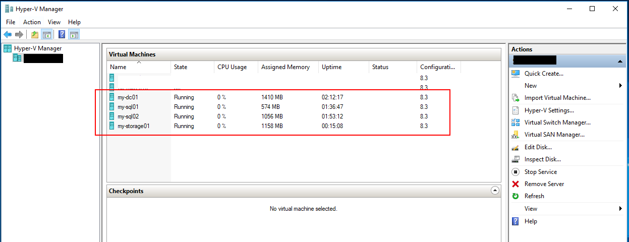The image size is (629, 242).
Task: Open the File menu
Action: pos(11,22)
